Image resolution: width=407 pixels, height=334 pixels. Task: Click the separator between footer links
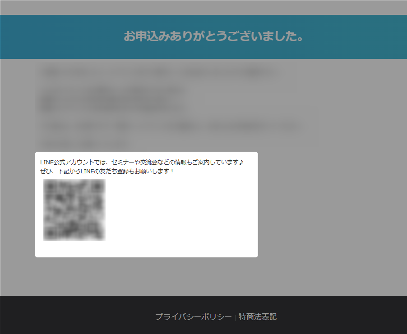(x=234, y=316)
